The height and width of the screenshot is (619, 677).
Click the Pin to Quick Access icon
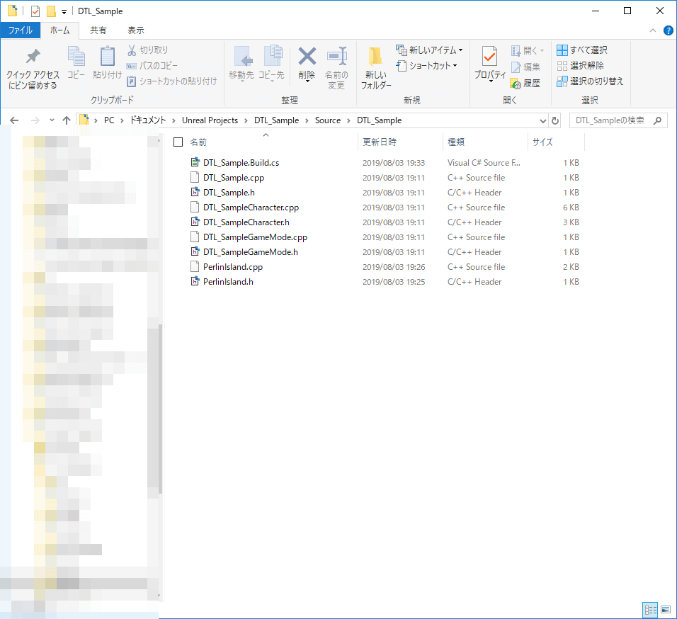pyautogui.click(x=33, y=57)
